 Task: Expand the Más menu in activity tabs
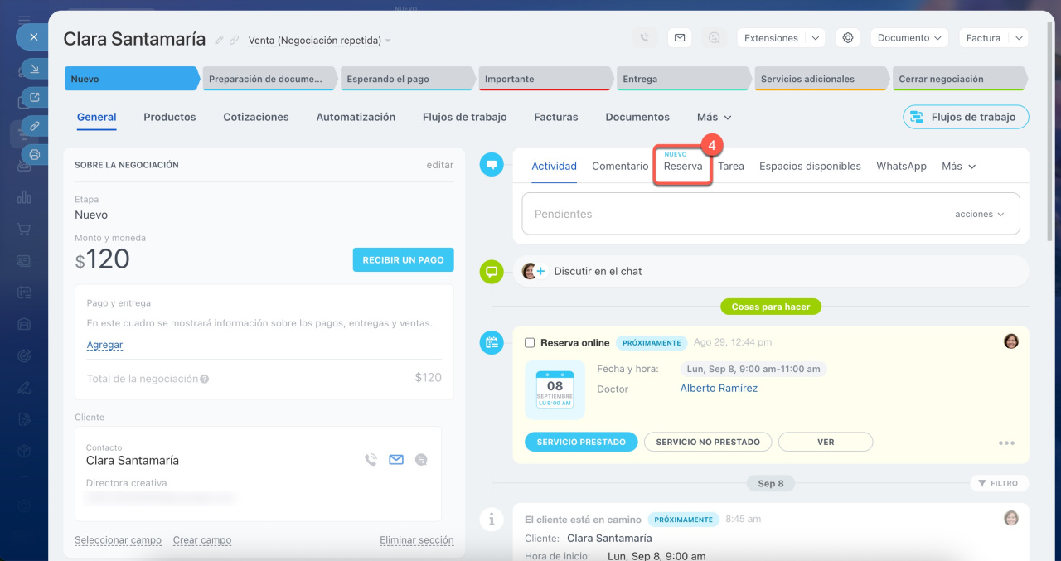[959, 166]
